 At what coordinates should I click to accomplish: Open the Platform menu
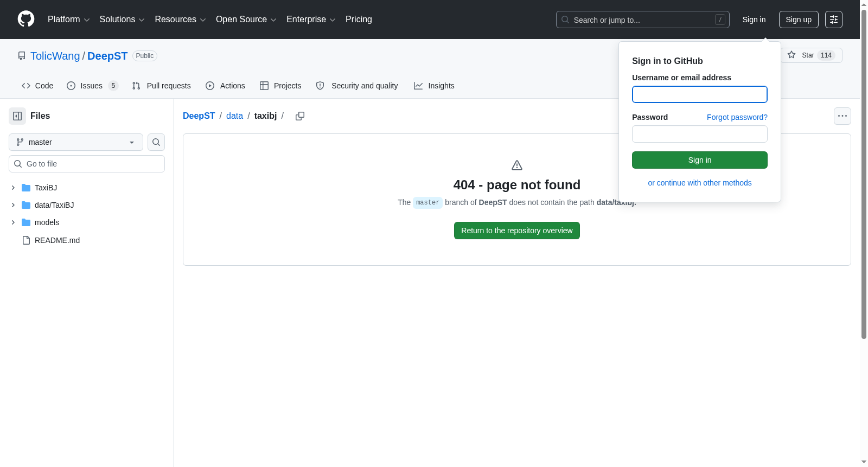(x=68, y=20)
